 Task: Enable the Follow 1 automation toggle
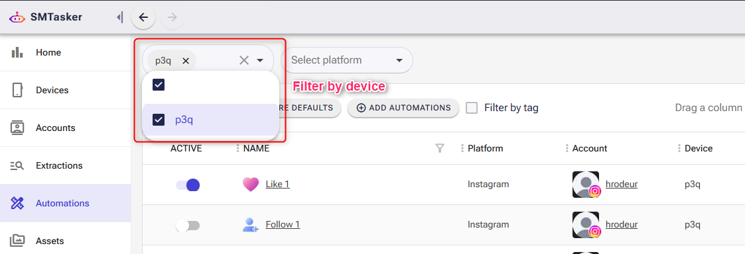pos(188,226)
